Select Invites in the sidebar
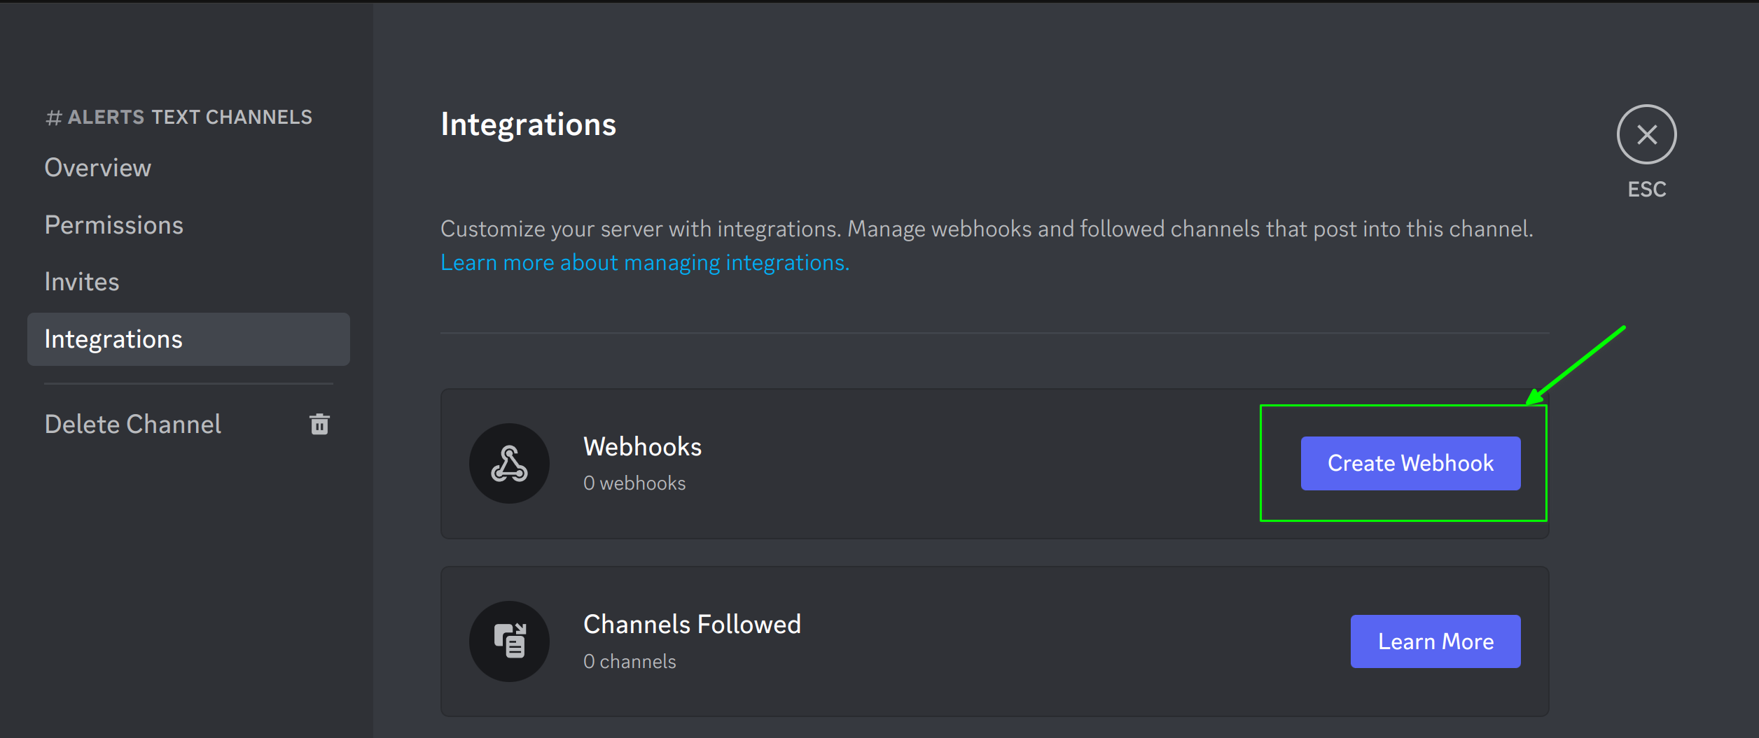Image resolution: width=1759 pixels, height=738 pixels. tap(82, 282)
